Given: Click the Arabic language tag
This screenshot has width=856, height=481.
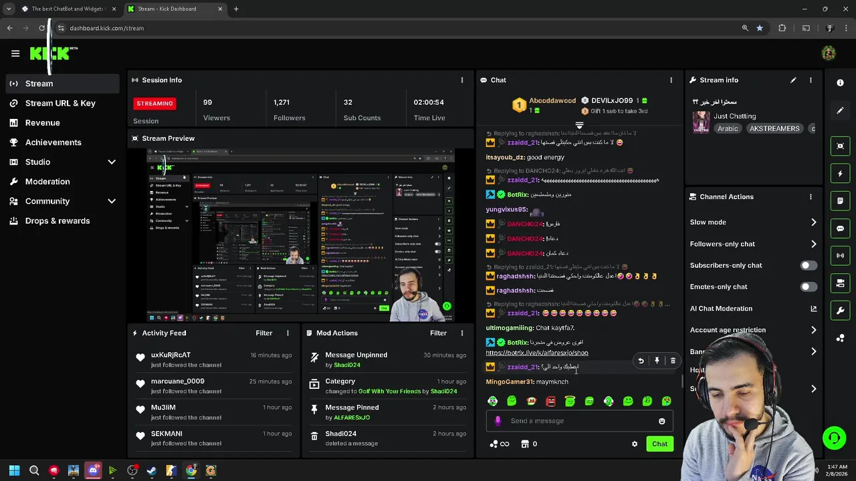Looking at the screenshot, I should 728,128.
